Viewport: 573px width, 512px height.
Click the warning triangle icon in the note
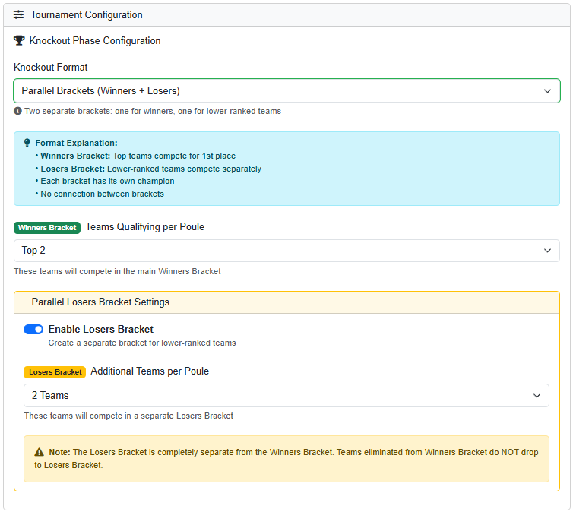click(39, 452)
